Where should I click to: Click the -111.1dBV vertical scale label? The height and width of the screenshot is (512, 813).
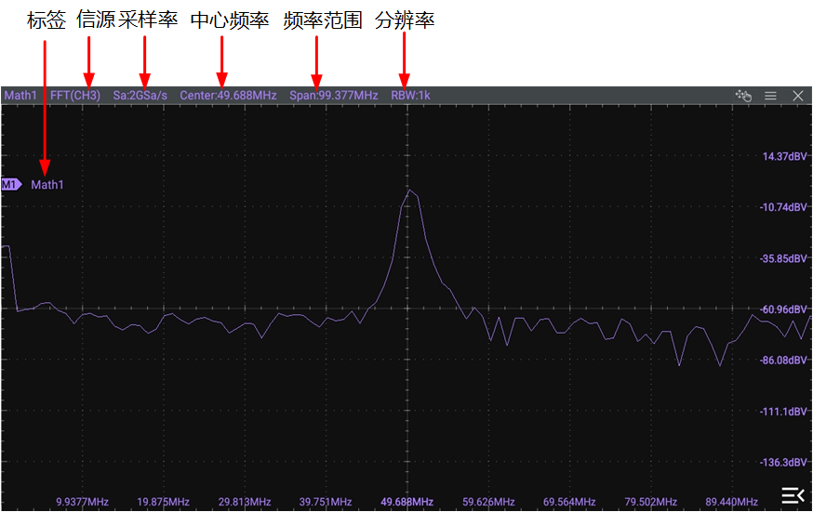tap(783, 412)
